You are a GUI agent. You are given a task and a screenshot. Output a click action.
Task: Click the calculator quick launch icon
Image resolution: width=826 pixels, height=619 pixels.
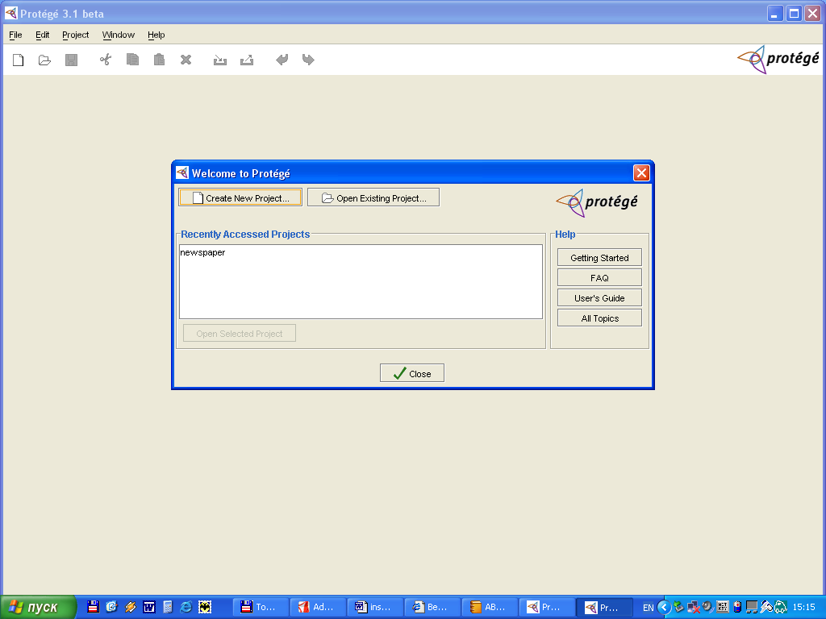coord(168,607)
